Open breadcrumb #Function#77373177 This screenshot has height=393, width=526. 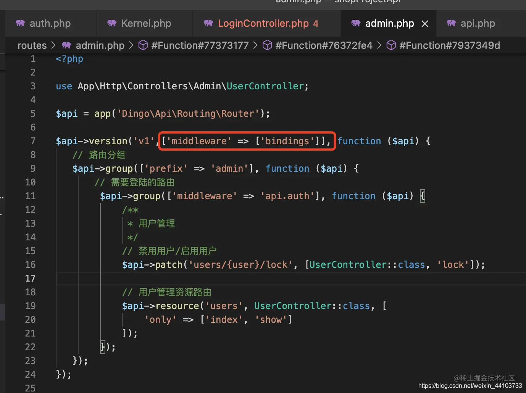pyautogui.click(x=200, y=45)
